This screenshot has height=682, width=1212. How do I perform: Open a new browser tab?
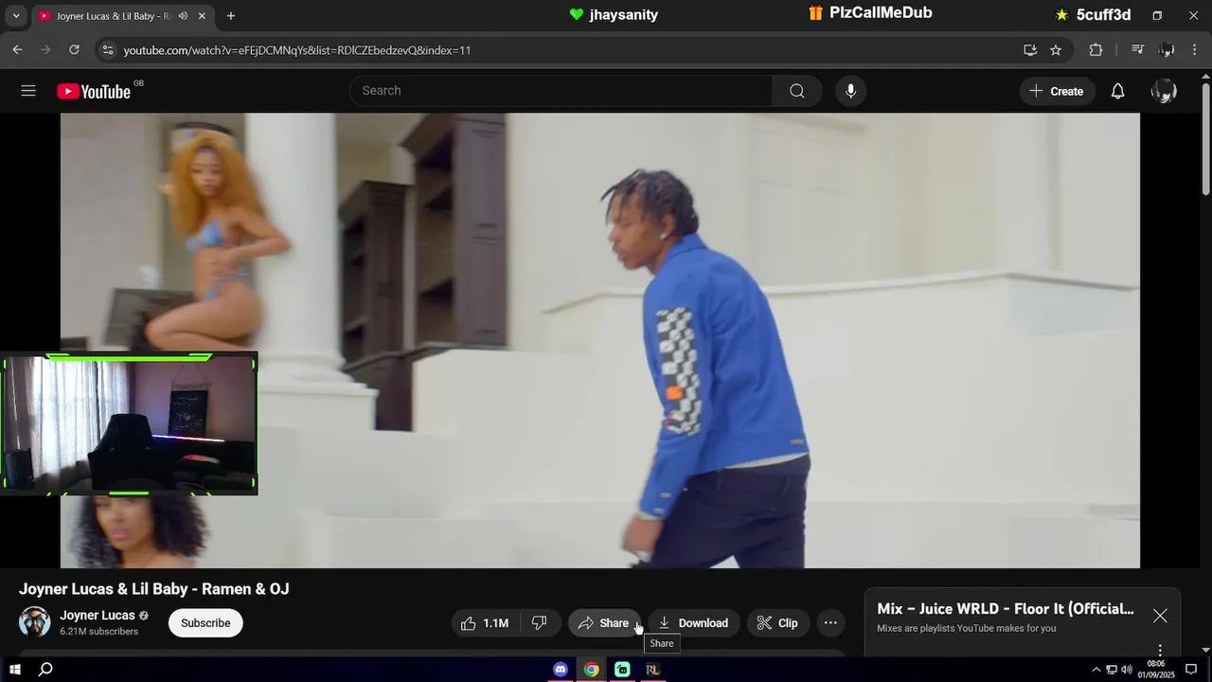click(x=231, y=16)
